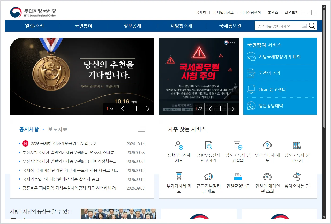Select the 공지사항 tab
Screen dimensions: 331x224
[x=29, y=129]
